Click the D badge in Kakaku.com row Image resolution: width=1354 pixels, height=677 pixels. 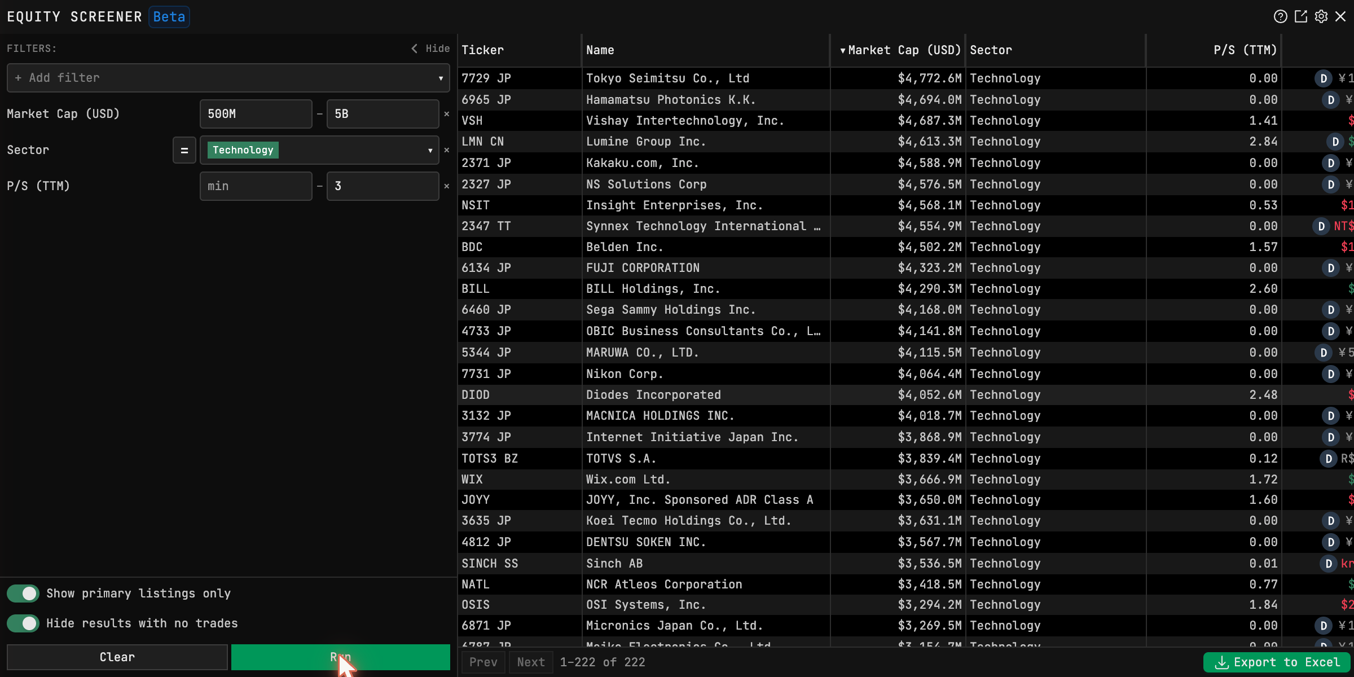click(x=1331, y=163)
